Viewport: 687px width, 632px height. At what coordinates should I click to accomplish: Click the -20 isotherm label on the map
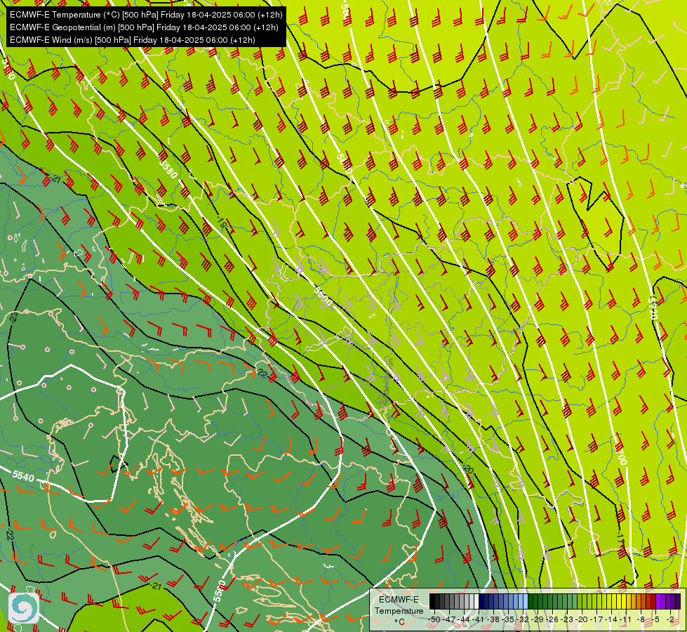point(468,469)
